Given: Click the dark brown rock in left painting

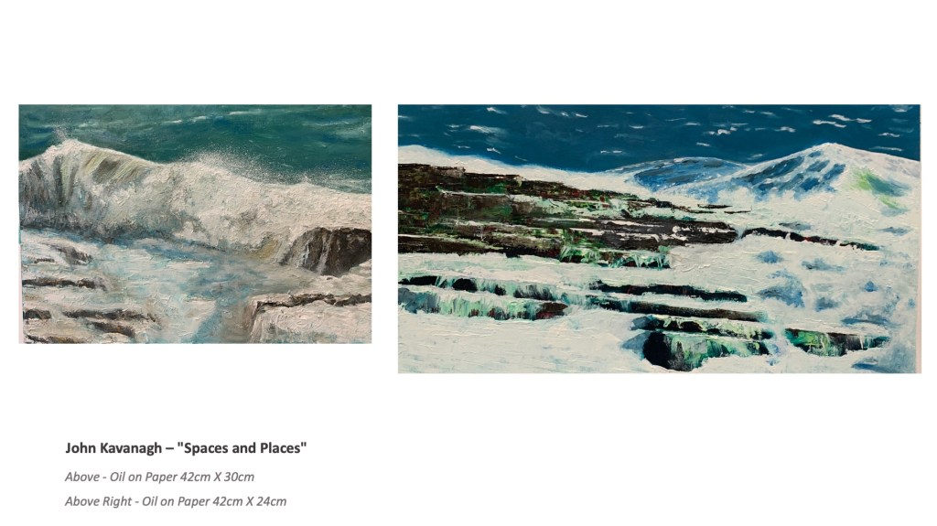Looking at the screenshot, I should point(328,249).
